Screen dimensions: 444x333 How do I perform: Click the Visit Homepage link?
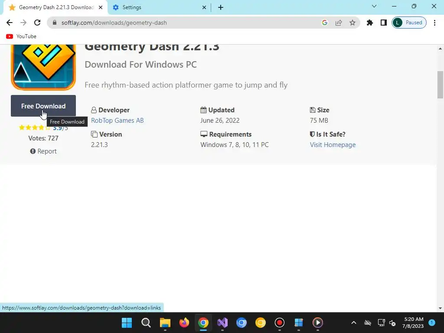(x=333, y=145)
